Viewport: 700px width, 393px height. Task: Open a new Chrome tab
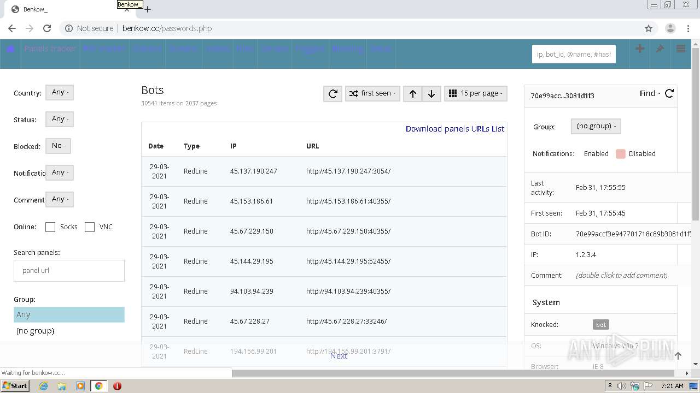(x=148, y=9)
